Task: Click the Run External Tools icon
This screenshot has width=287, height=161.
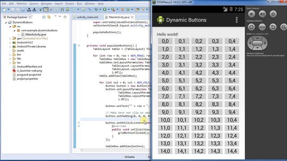Action: pyautogui.click(x=113, y=9)
